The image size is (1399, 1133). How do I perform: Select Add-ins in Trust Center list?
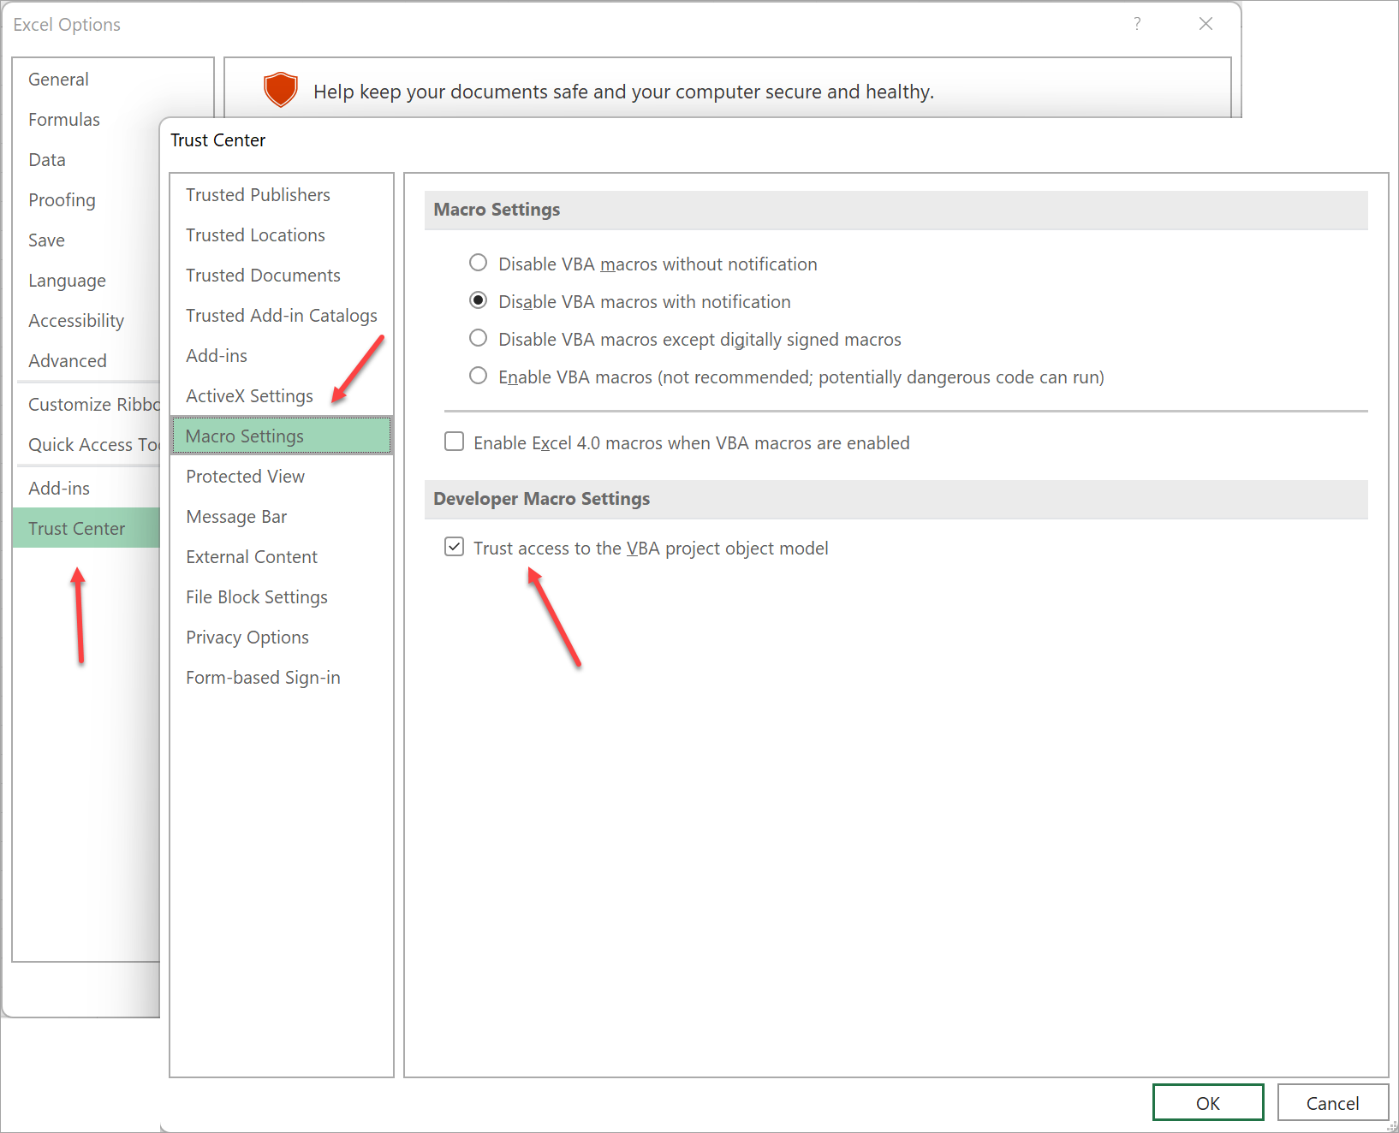pyautogui.click(x=282, y=356)
